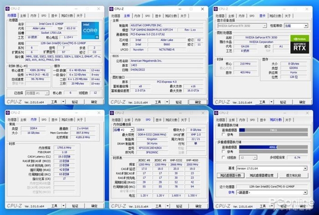The width and height of the screenshot is (319, 215).
Task: Click the 20 MBytes L3 cache value
Action: point(78,83)
